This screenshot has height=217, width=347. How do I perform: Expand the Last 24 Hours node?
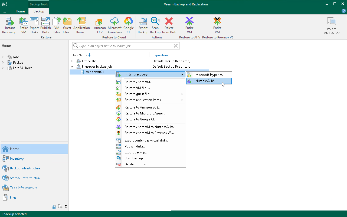(x=3, y=68)
